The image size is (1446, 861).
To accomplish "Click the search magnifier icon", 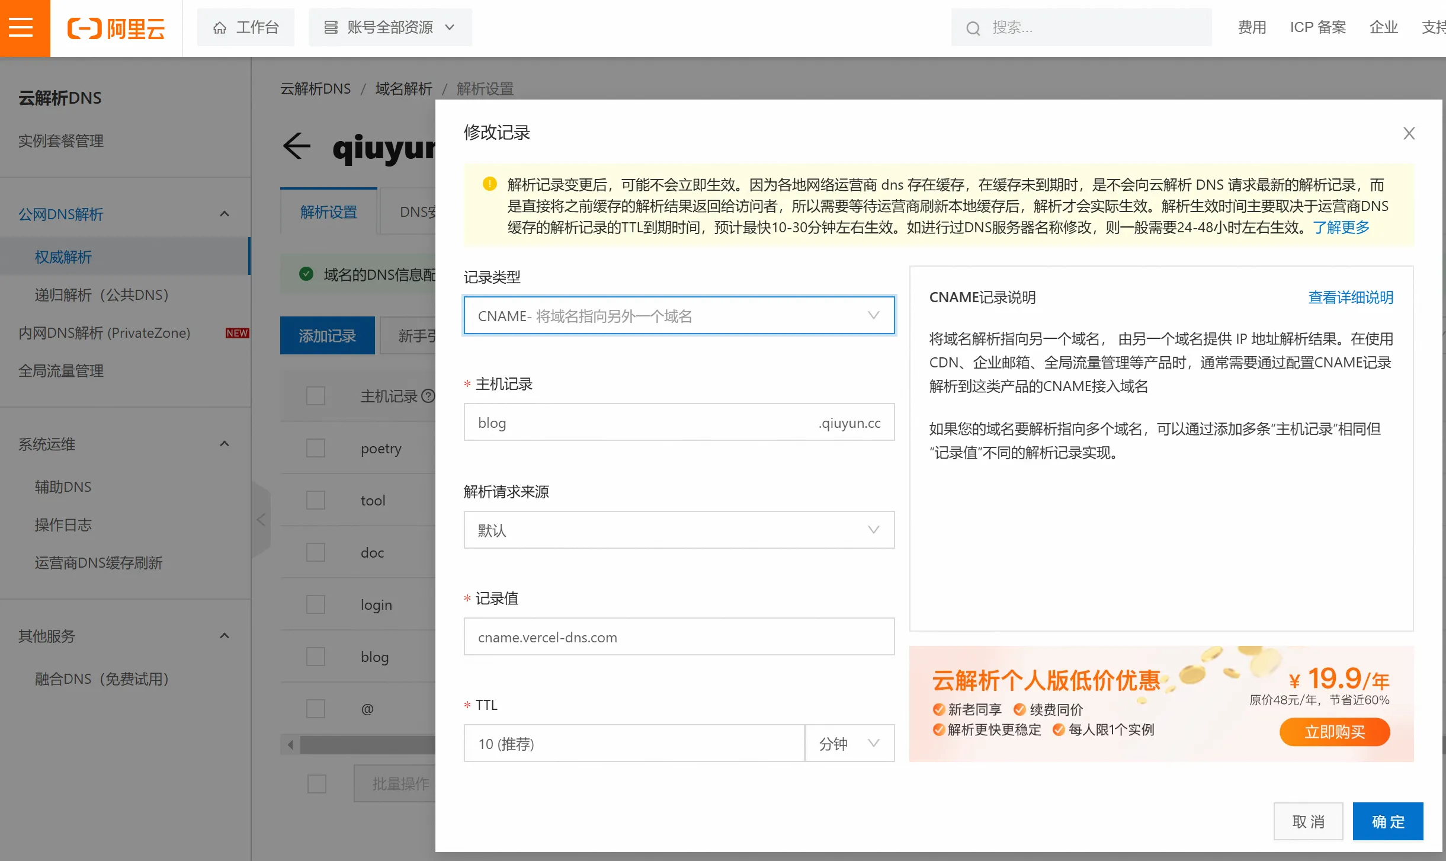I will (x=973, y=28).
